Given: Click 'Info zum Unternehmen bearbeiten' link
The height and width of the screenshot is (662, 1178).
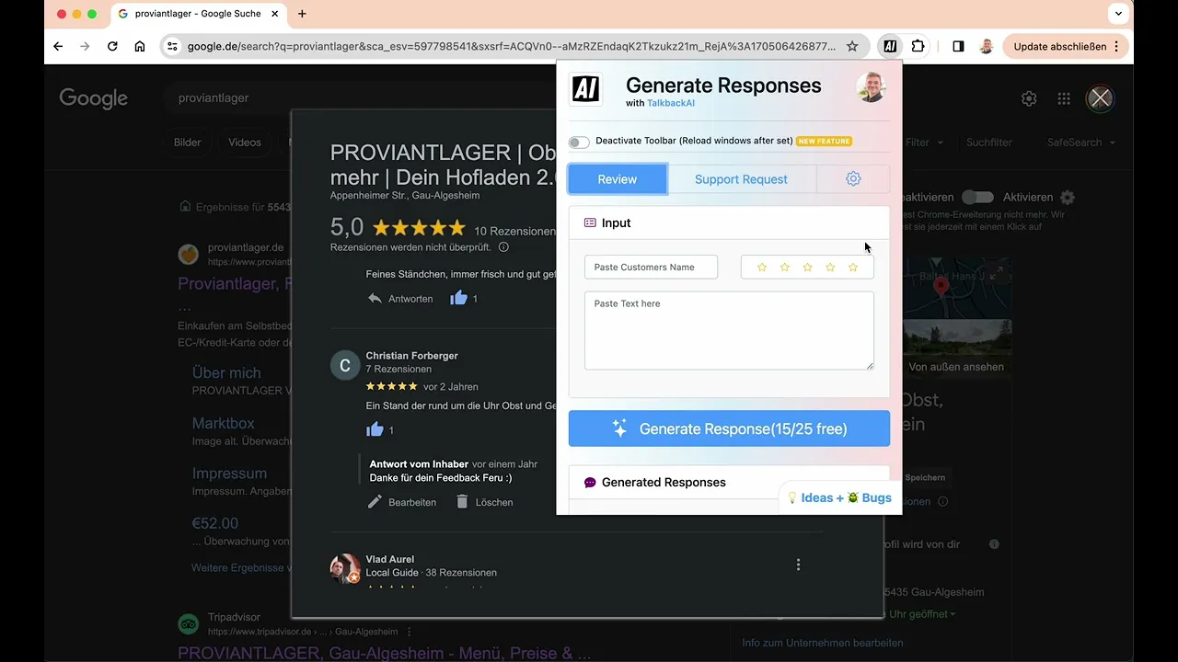Looking at the screenshot, I should (x=823, y=643).
